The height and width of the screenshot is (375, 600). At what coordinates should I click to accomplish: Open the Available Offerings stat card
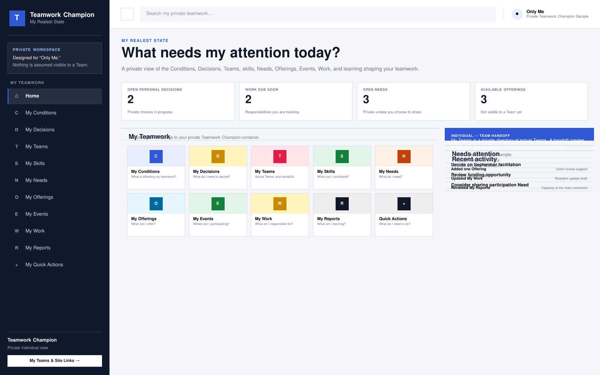(531, 101)
